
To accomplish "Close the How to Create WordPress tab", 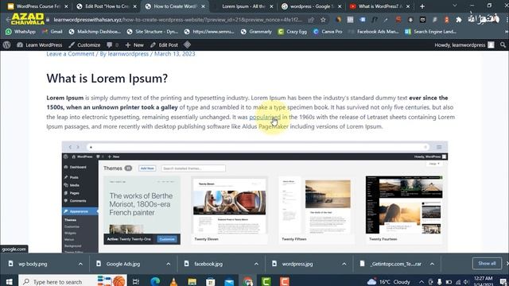I will 204,6.
